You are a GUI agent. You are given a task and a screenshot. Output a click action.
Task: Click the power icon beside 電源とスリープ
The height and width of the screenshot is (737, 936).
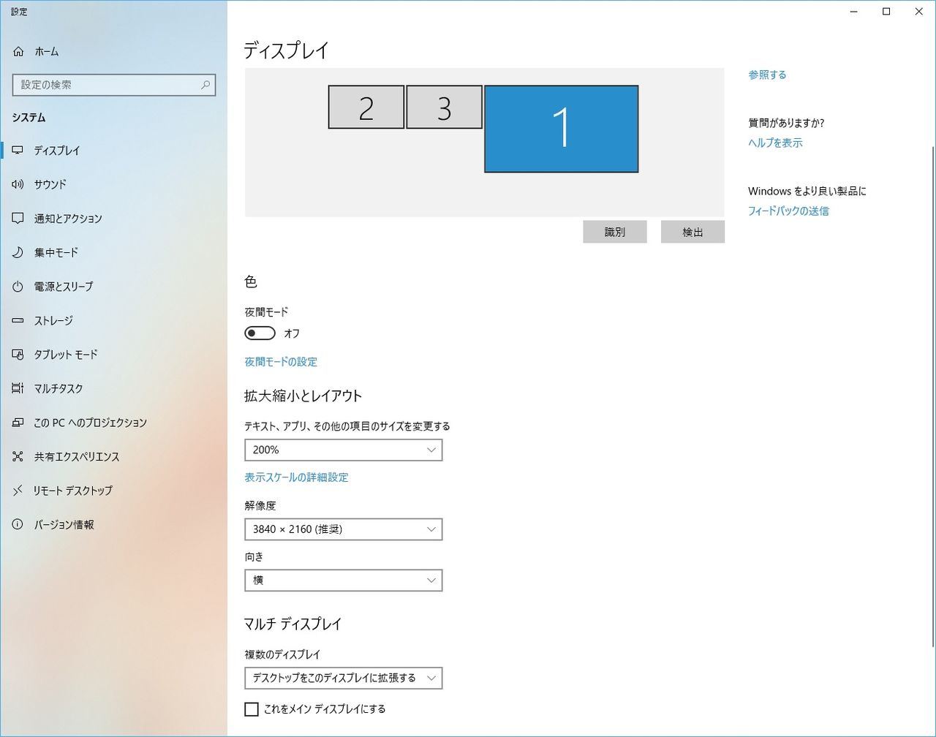pos(18,287)
